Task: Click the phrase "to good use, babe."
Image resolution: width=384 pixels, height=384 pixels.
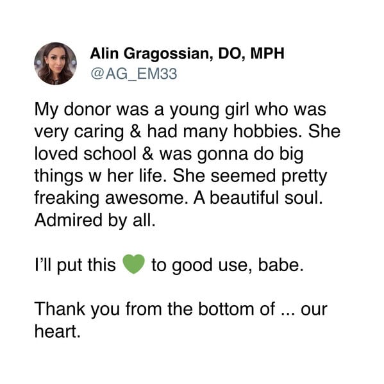Action: 228,265
